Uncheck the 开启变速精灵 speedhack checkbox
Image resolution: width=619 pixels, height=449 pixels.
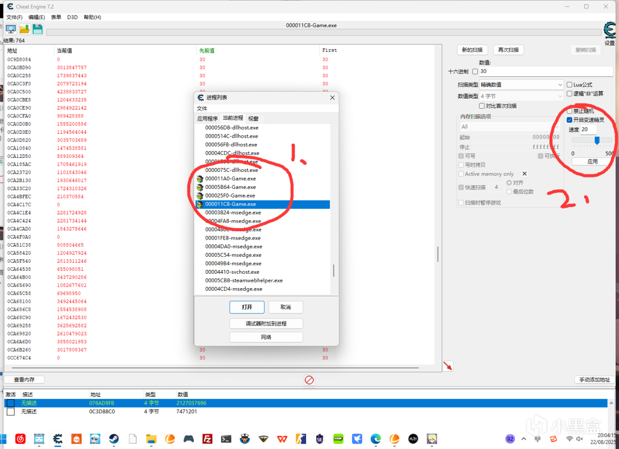569,120
